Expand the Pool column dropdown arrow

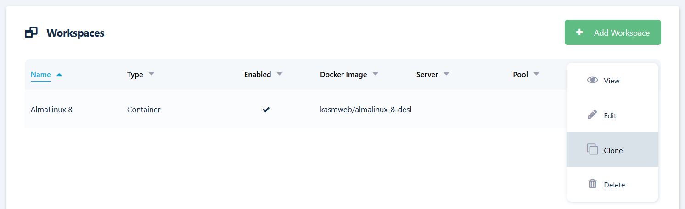[536, 74]
